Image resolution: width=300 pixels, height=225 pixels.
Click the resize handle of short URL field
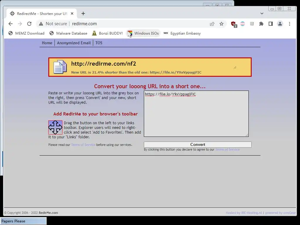[235, 67]
